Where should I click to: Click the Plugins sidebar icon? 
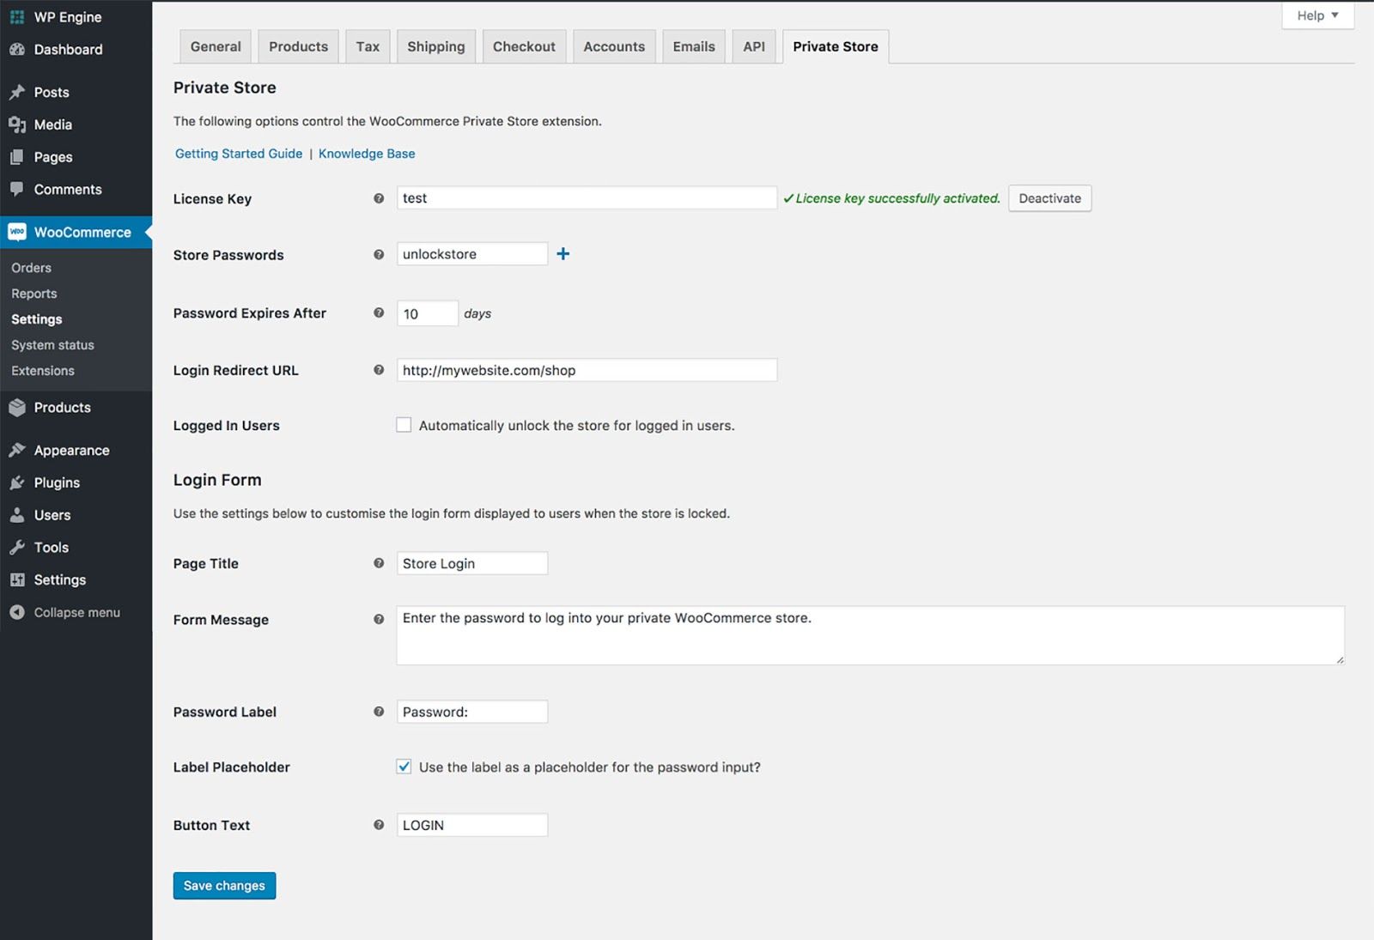[x=19, y=482]
